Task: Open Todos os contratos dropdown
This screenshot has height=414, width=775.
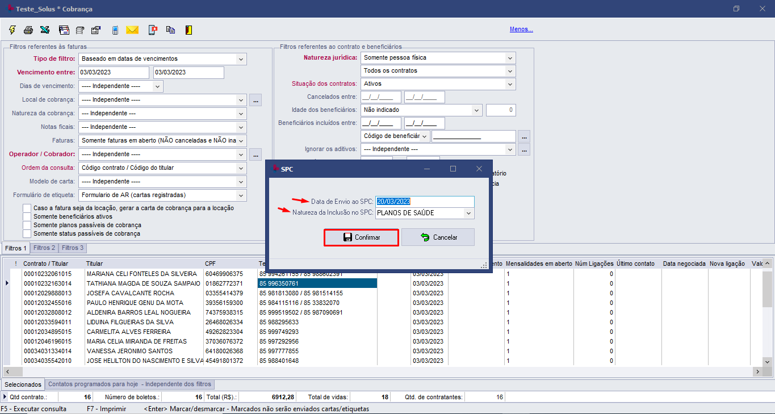Action: (x=510, y=71)
